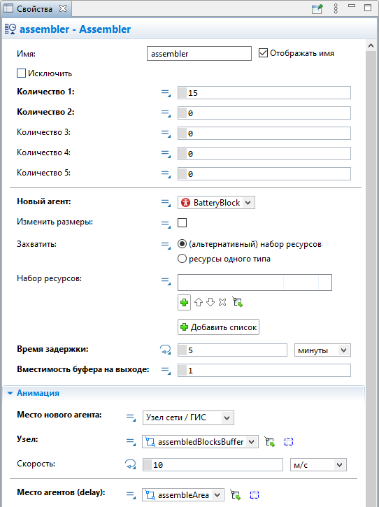Move resource set item up with arrow icon
The height and width of the screenshot is (507, 379).
coord(199,302)
